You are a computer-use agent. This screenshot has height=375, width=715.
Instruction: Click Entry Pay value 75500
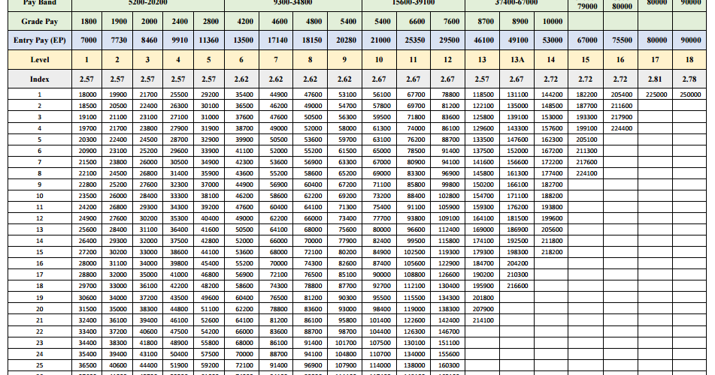tap(622, 40)
